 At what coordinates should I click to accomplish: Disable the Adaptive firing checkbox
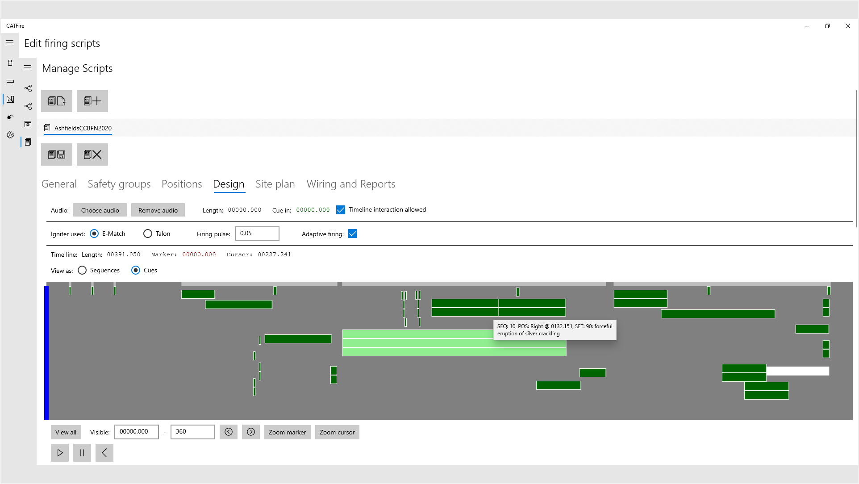(x=353, y=234)
